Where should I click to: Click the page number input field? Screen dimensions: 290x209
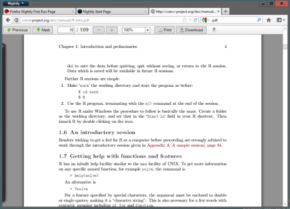coord(66,30)
